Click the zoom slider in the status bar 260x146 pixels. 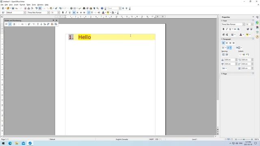point(244,140)
